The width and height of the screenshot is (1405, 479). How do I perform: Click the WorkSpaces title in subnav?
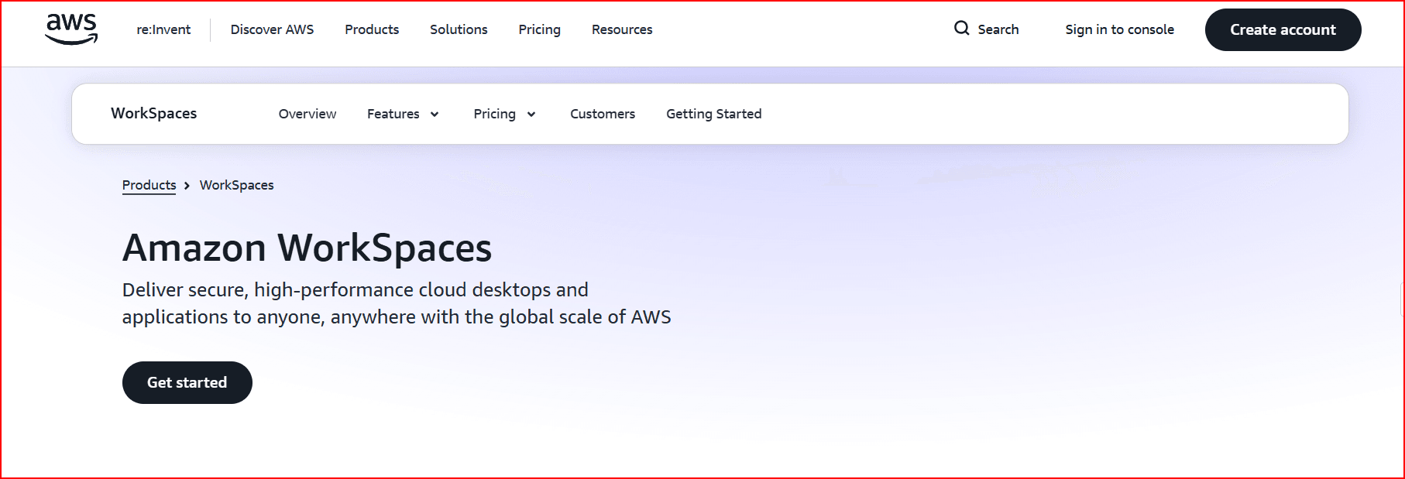154,113
